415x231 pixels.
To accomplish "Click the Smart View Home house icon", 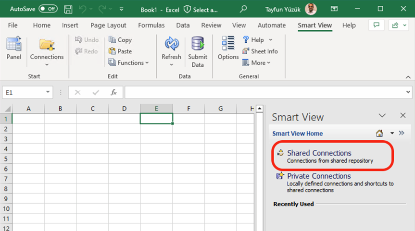I will [379, 134].
